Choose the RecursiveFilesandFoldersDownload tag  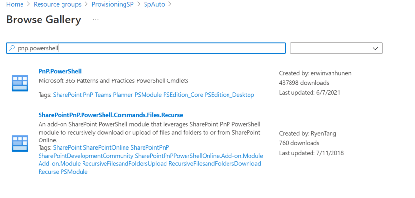click(215, 164)
